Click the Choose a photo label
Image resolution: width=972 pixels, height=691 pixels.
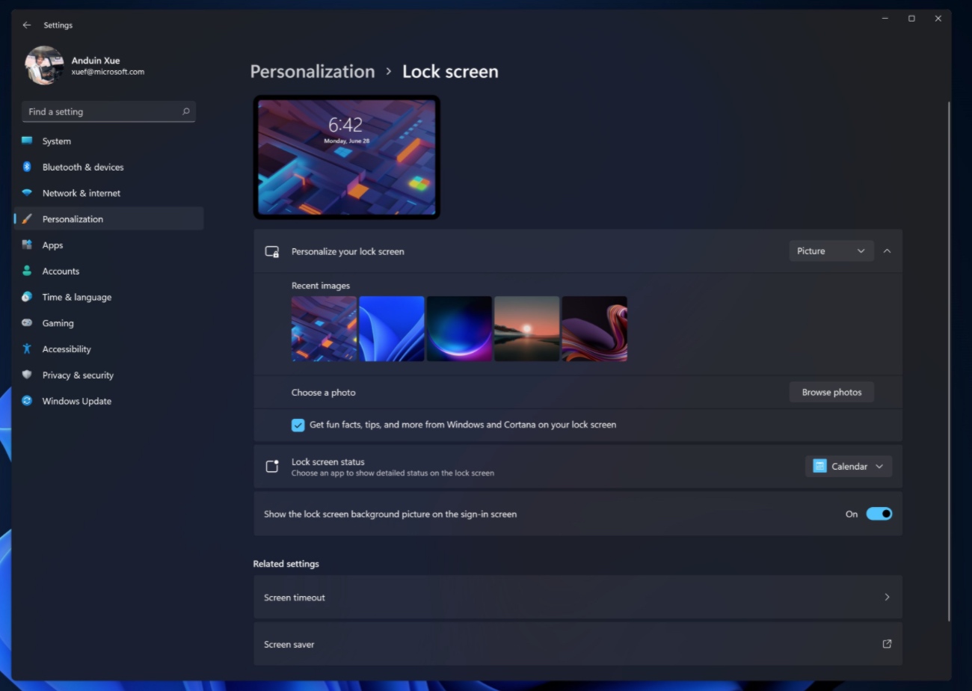click(x=323, y=393)
